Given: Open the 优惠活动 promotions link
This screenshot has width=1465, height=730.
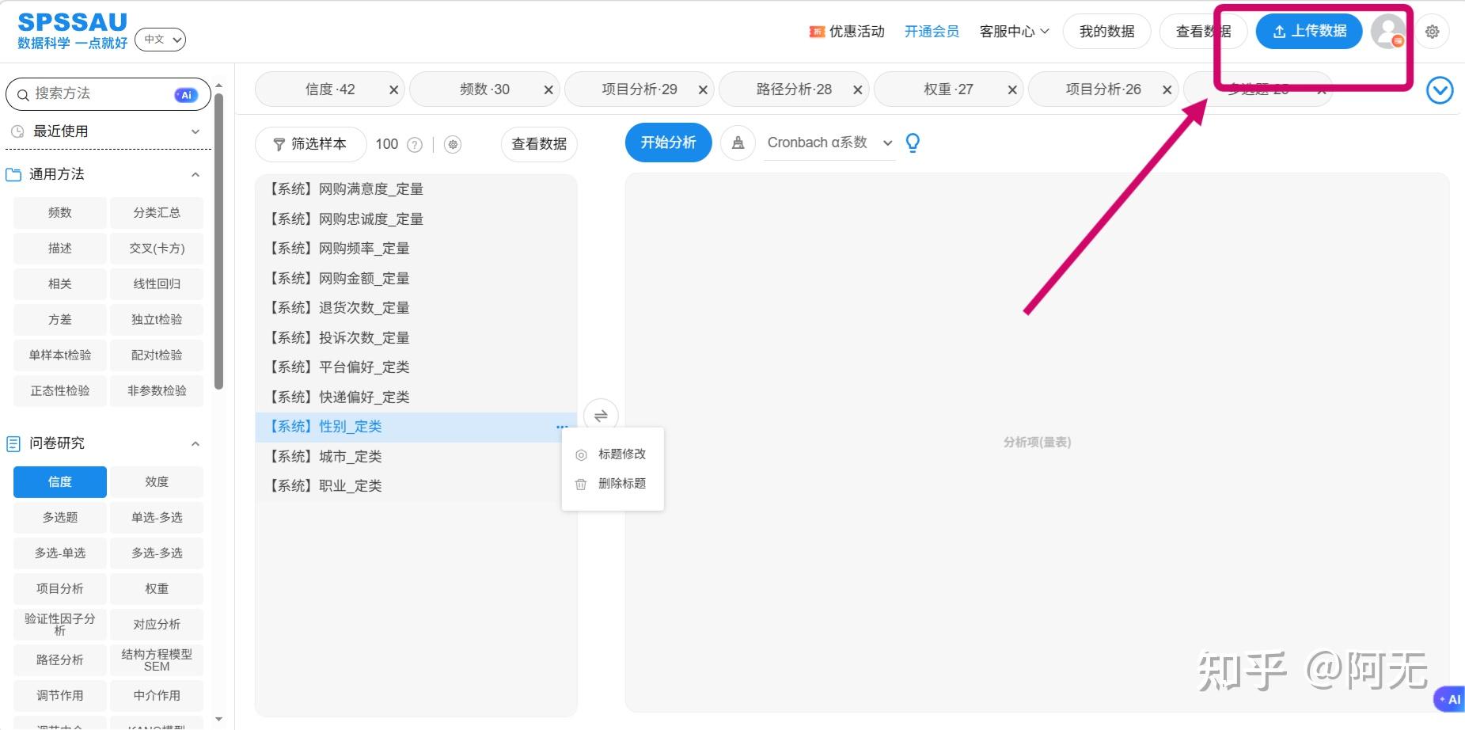Looking at the screenshot, I should pos(847,32).
